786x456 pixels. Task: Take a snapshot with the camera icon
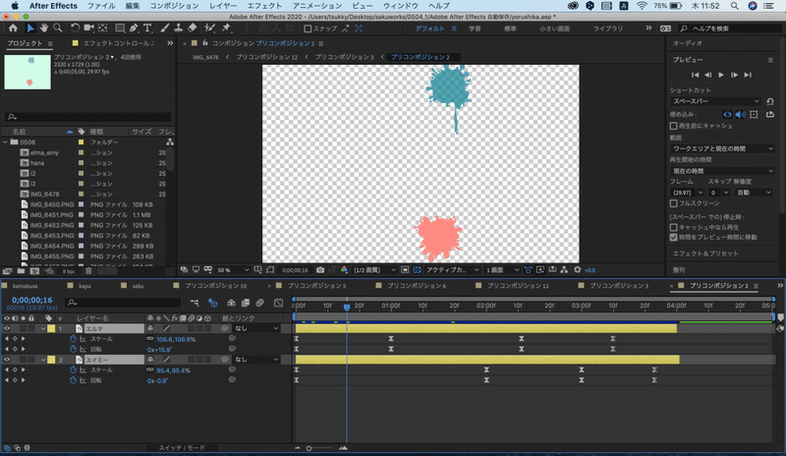(320, 270)
